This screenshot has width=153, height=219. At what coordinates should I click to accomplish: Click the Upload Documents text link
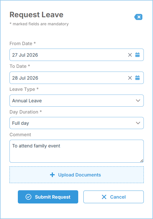[x=79, y=175]
